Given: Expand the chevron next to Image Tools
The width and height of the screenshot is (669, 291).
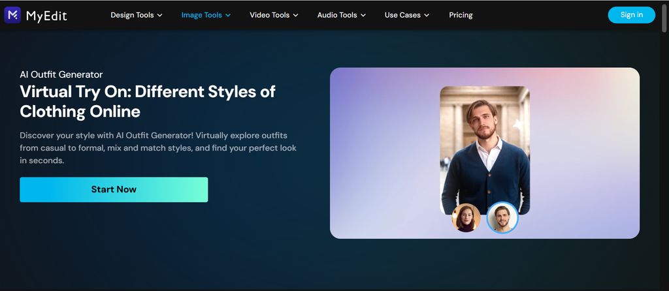Looking at the screenshot, I should [228, 15].
